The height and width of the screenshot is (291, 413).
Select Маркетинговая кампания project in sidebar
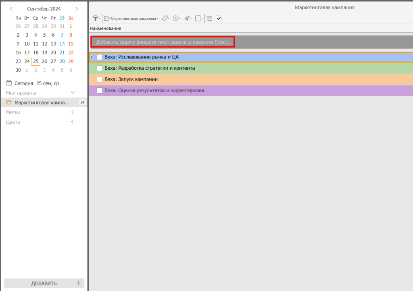click(42, 102)
